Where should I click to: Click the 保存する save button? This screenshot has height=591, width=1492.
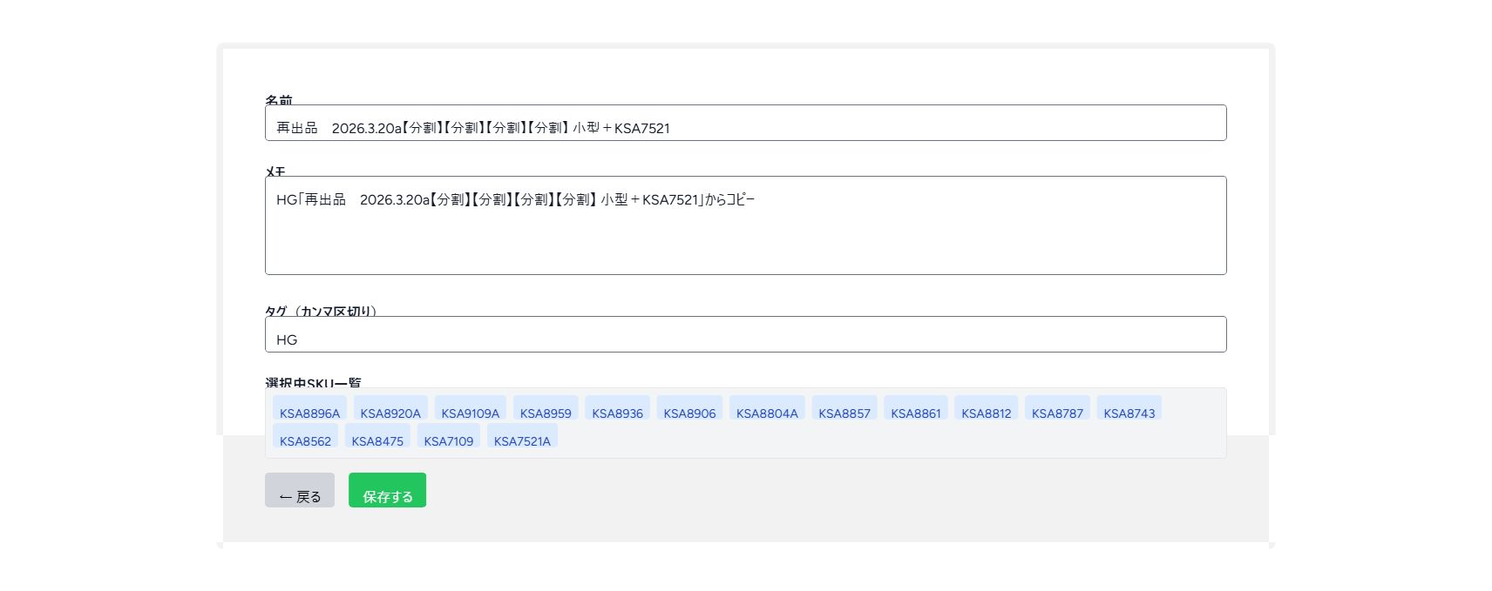[387, 491]
